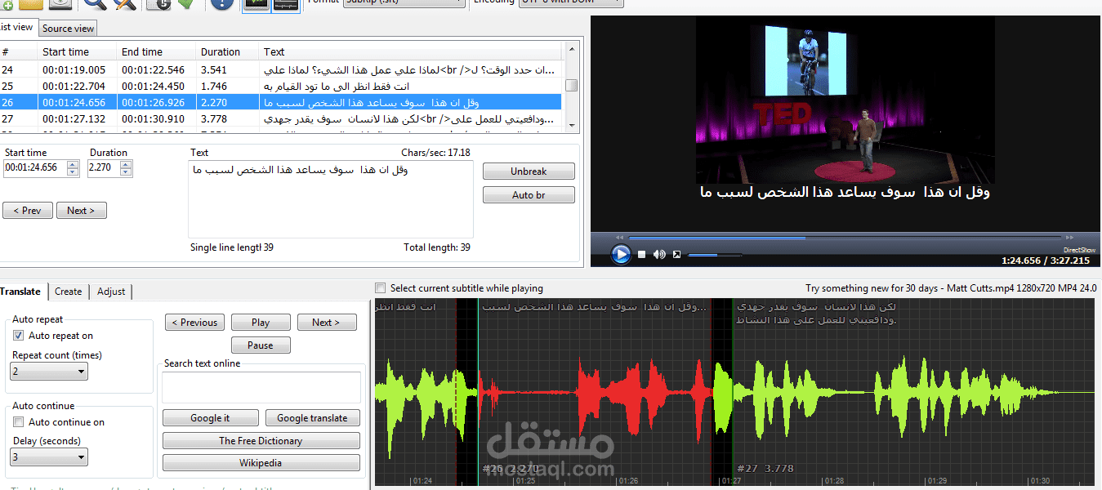
Task: Toggle audio waveform visibility icon on toolbar
Action: [286, 7]
